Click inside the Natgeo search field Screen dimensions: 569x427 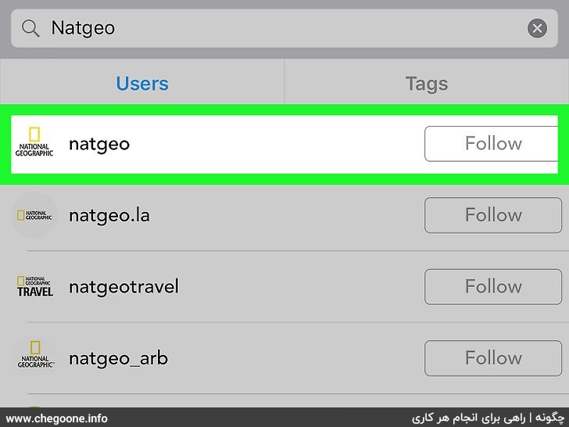coord(284,28)
